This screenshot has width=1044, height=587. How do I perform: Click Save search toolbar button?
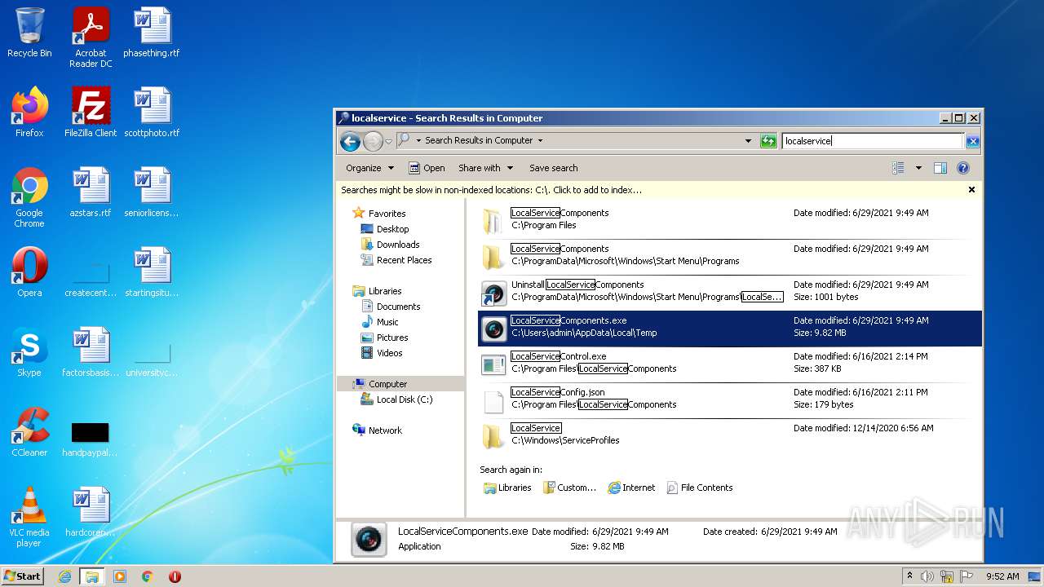(553, 168)
